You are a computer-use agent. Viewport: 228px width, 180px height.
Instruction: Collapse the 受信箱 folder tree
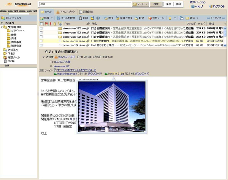coord(2,27)
